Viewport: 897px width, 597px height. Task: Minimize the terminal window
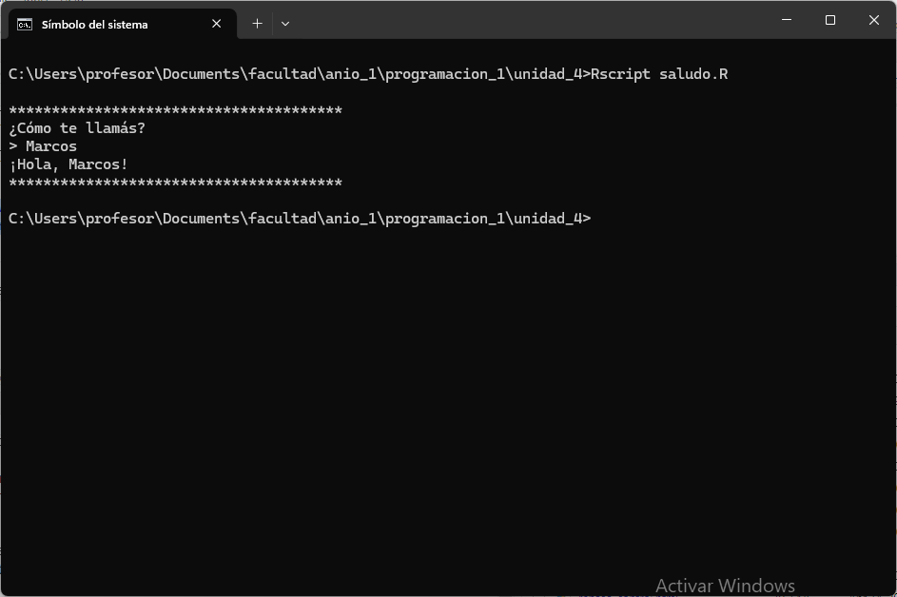tap(787, 20)
